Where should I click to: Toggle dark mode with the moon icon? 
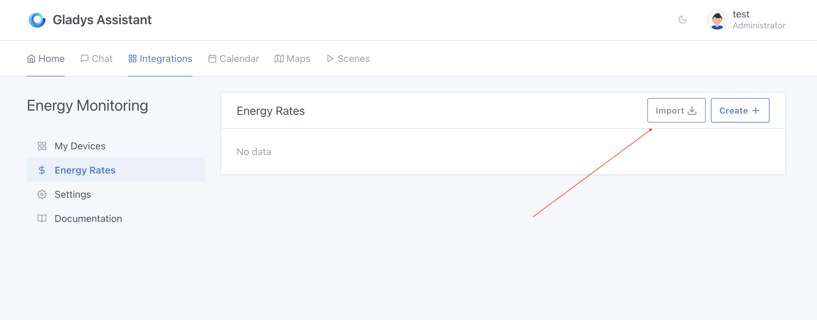click(682, 20)
